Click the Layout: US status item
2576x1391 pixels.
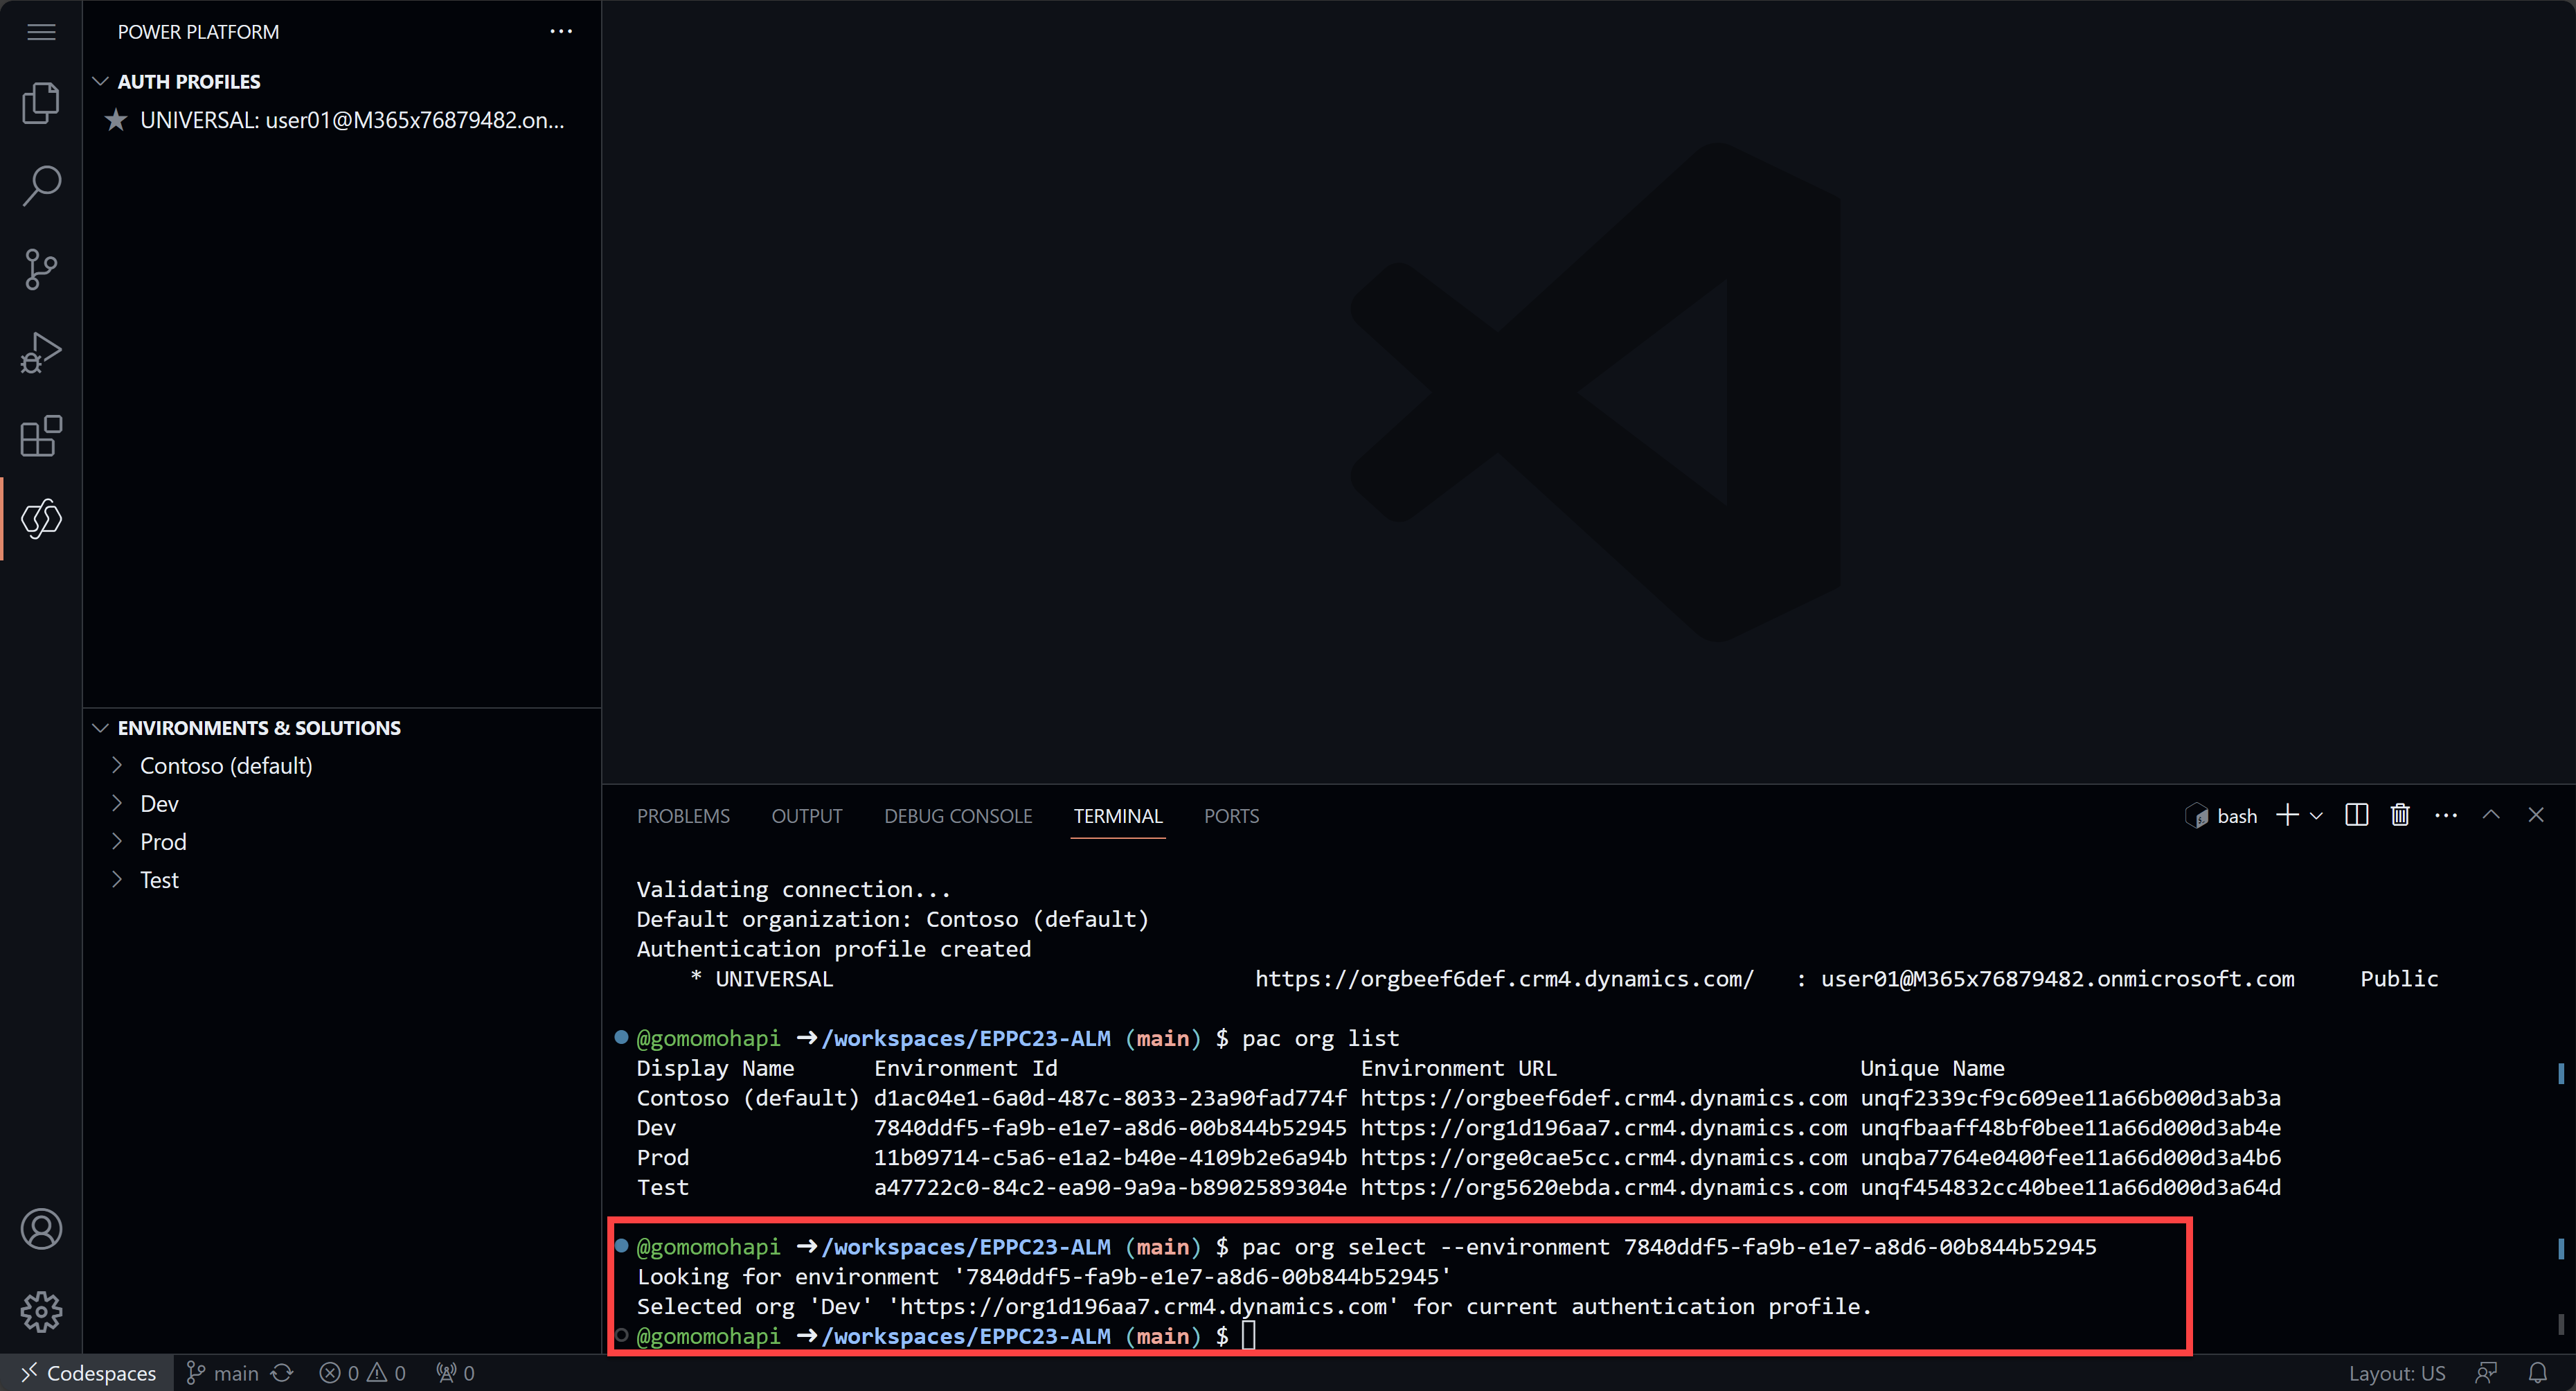pos(2397,1373)
